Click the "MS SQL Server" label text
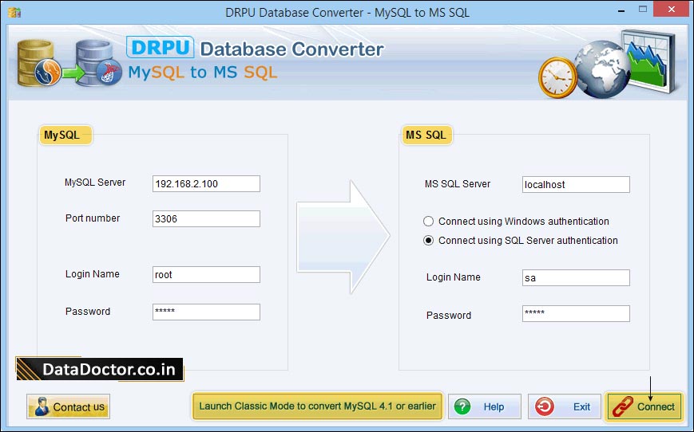This screenshot has height=432, width=694. point(458,184)
